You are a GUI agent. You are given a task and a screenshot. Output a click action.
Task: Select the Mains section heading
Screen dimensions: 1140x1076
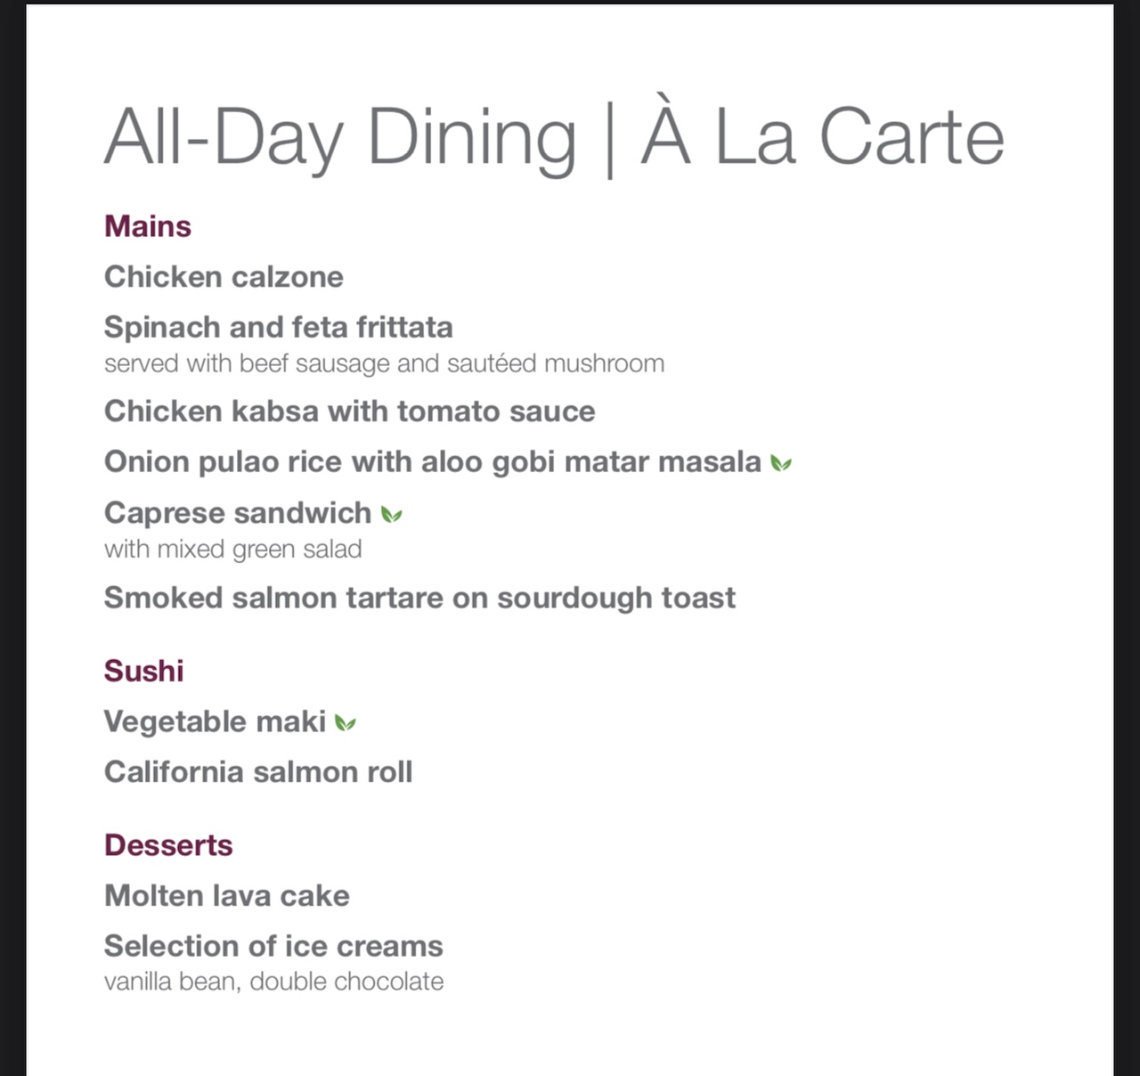pyautogui.click(x=148, y=226)
